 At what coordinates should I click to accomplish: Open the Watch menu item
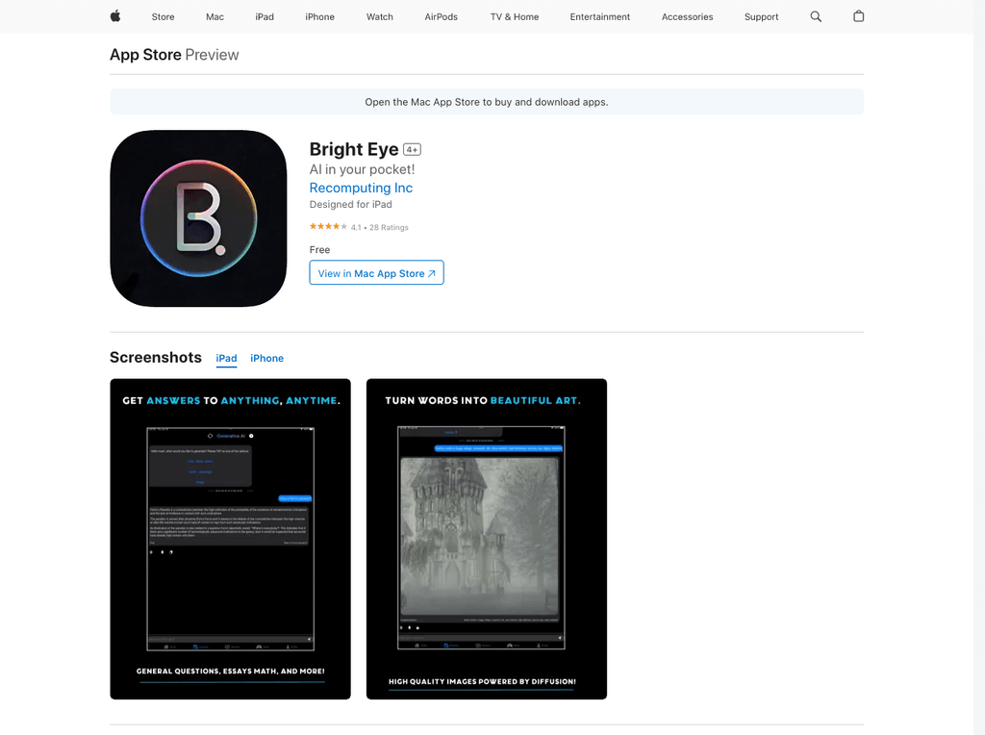click(379, 16)
